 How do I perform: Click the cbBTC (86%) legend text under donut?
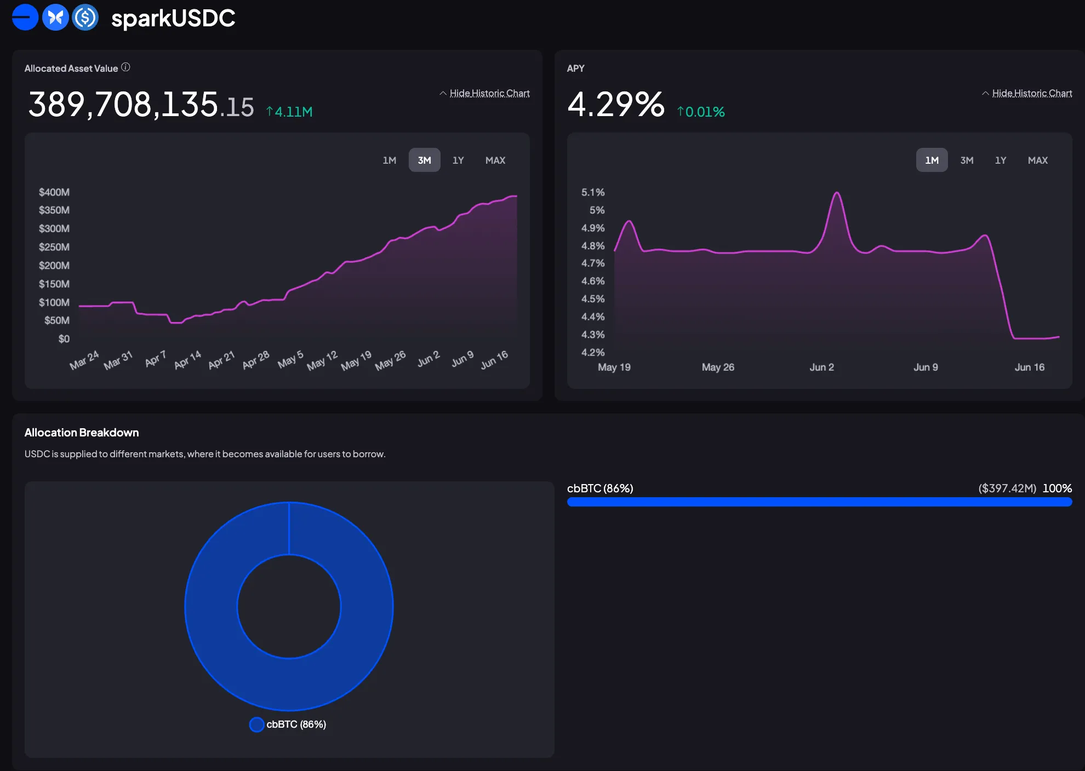296,724
